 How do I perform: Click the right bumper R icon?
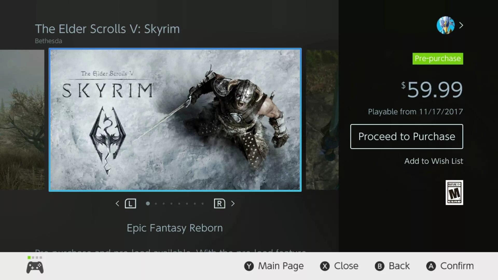(x=219, y=203)
